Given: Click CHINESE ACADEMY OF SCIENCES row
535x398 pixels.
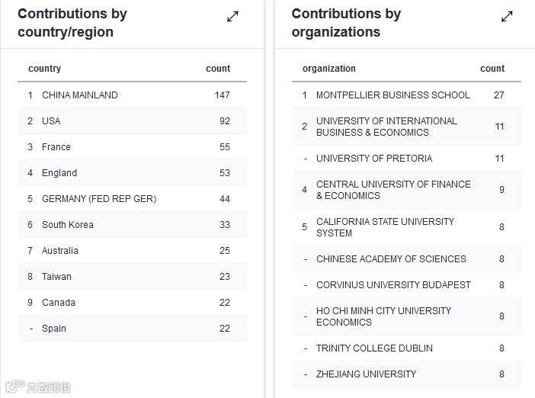Looking at the screenshot, I should coord(391,259).
